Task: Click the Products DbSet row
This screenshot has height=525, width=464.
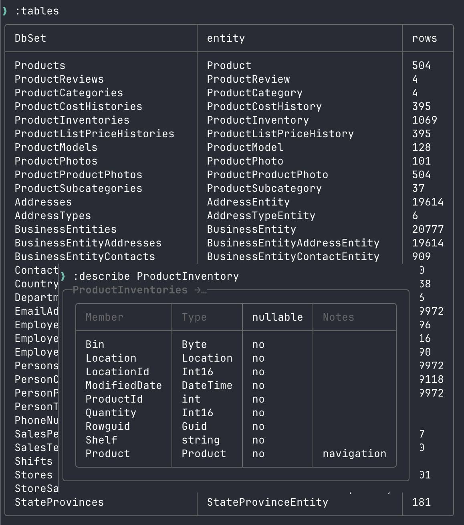Action: point(40,65)
